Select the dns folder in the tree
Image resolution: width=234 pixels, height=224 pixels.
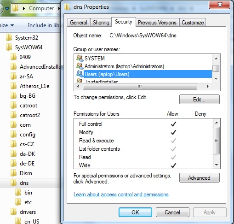tap(24, 183)
